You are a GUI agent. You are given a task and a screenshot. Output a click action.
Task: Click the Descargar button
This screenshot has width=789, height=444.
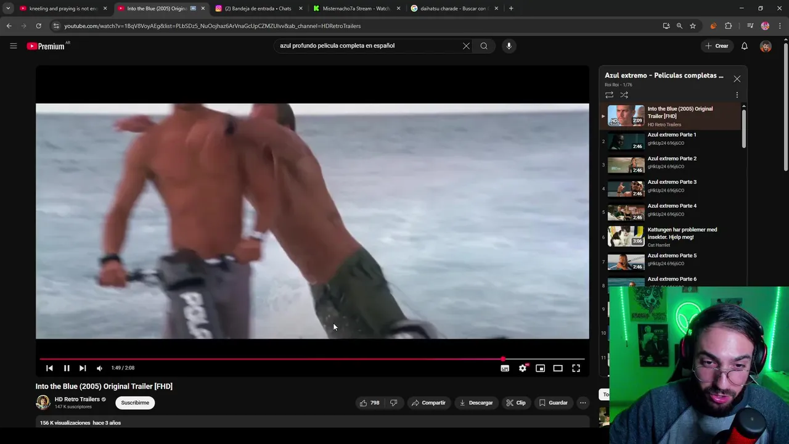[x=476, y=403]
